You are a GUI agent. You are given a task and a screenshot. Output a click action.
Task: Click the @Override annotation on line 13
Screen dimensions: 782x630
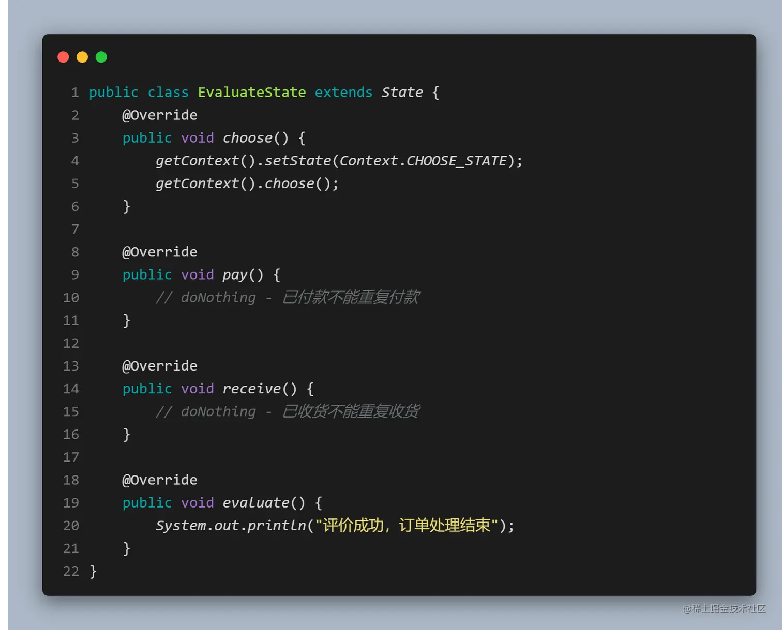160,366
